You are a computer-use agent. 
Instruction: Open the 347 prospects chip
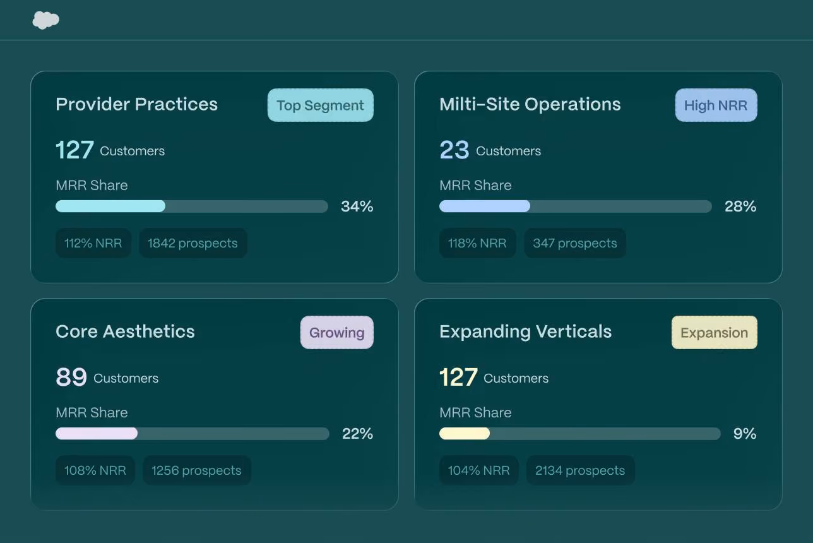tap(575, 243)
